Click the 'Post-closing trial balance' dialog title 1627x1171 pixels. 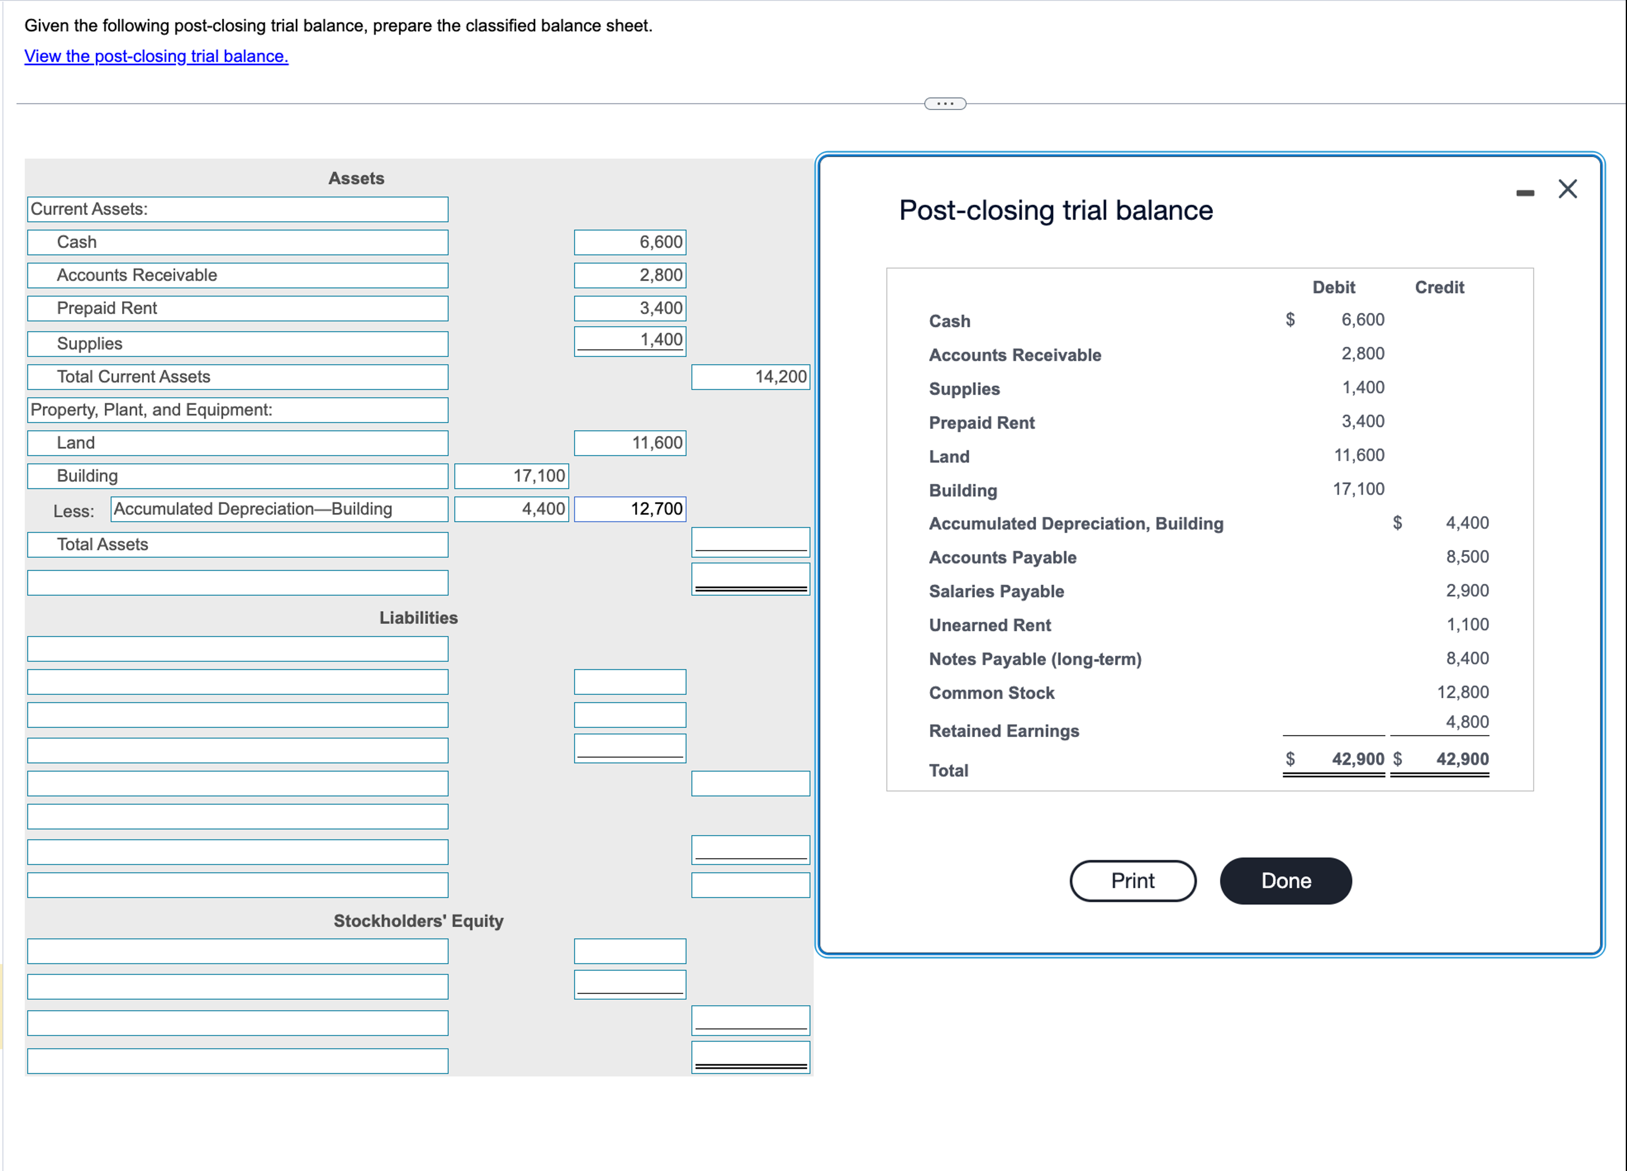[x=1055, y=210]
